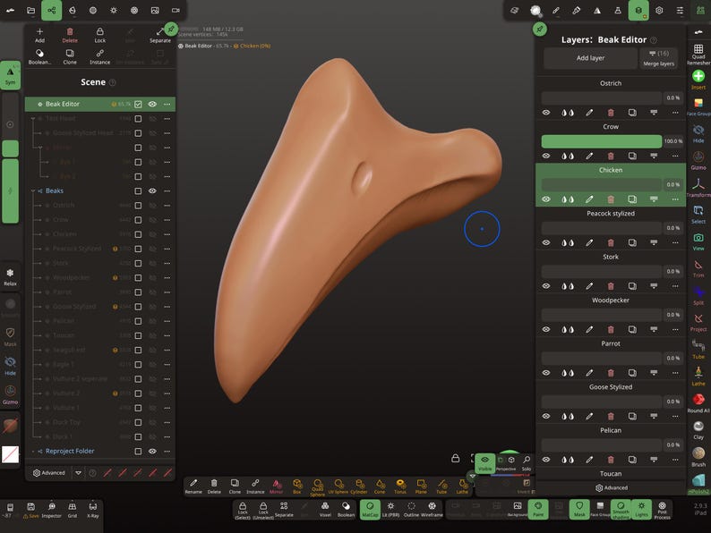
Task: Choose the Relax tool in left sidebar
Action: (x=10, y=276)
